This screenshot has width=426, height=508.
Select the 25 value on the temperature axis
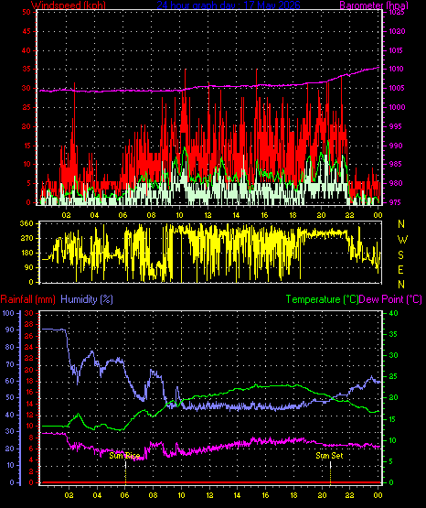point(393,377)
